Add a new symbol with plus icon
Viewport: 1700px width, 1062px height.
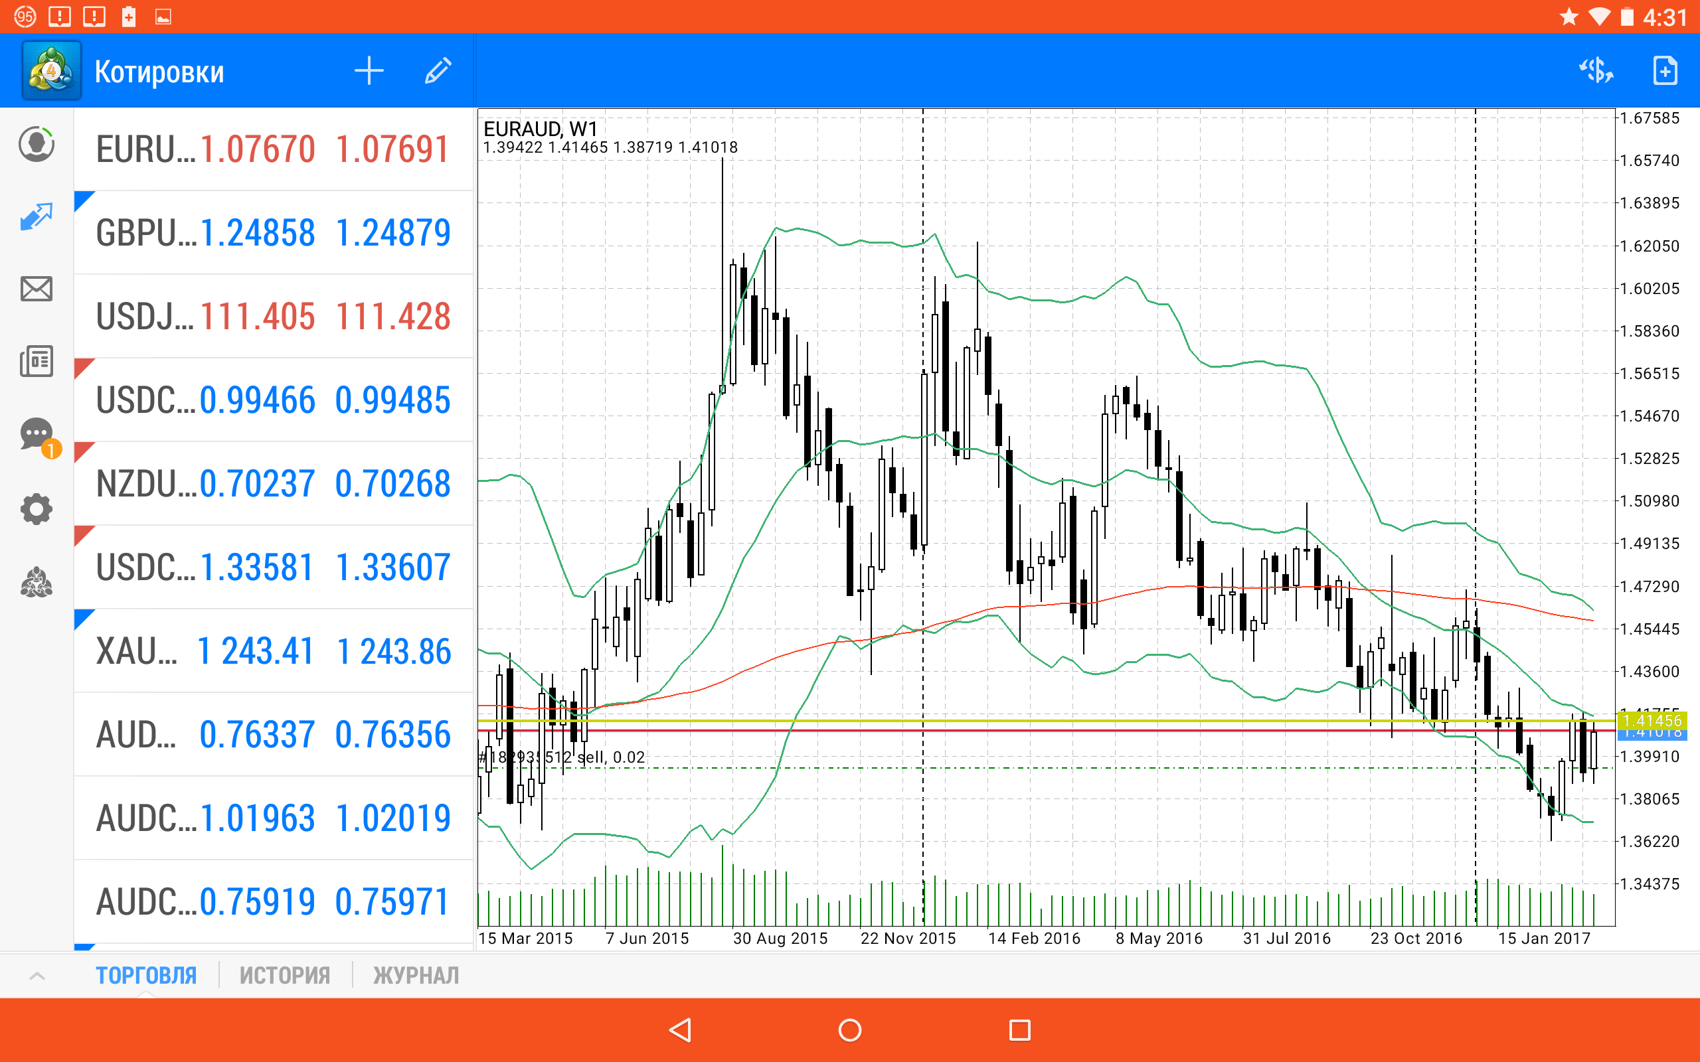(x=369, y=71)
